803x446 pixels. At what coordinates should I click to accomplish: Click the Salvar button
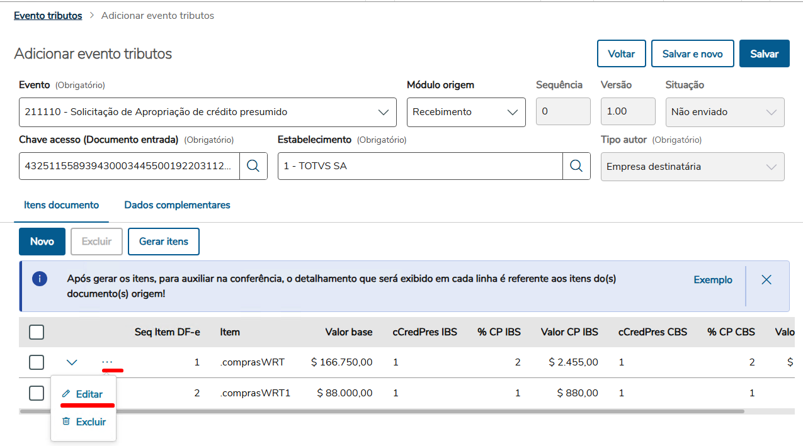[x=764, y=54]
